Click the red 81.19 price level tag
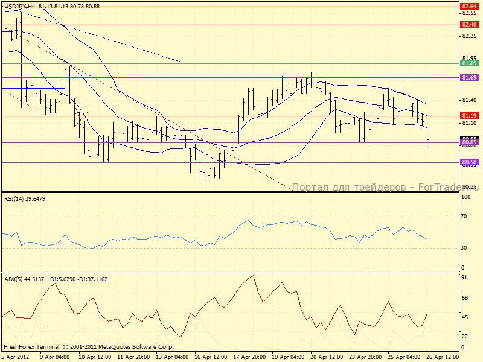This screenshot has width=483, height=362. (x=469, y=115)
